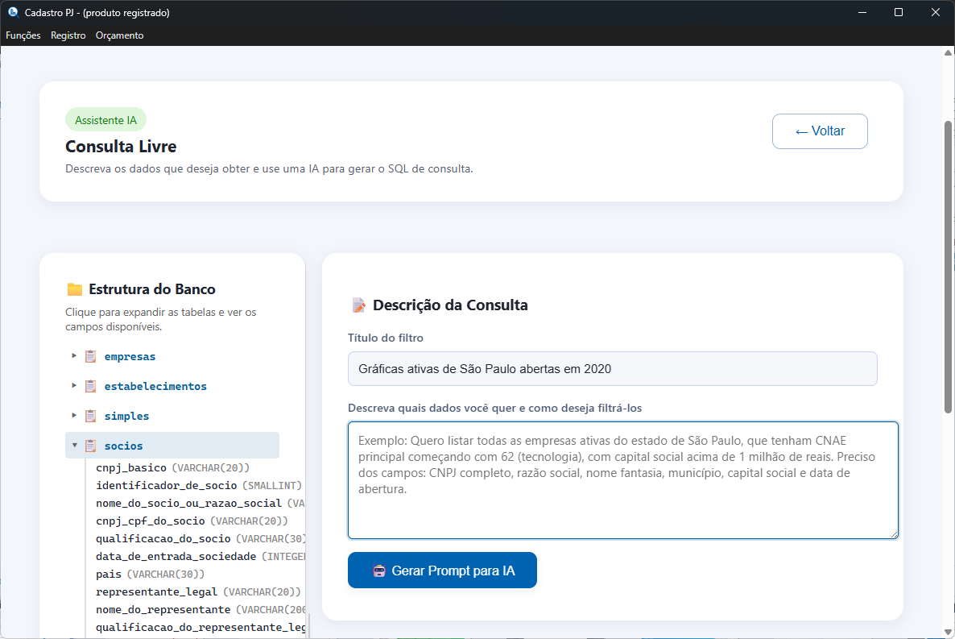Click the Voltar button

(x=819, y=131)
